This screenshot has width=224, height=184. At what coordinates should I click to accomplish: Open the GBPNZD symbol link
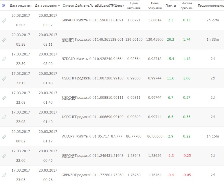click(68, 175)
